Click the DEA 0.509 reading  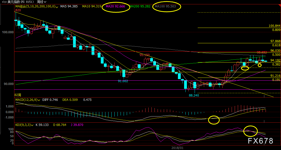pyautogui.click(x=70, y=100)
